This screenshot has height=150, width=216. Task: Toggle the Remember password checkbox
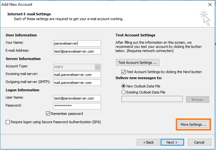click(x=48, y=114)
